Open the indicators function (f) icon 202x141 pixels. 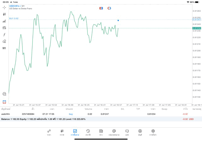[x=4, y=34]
